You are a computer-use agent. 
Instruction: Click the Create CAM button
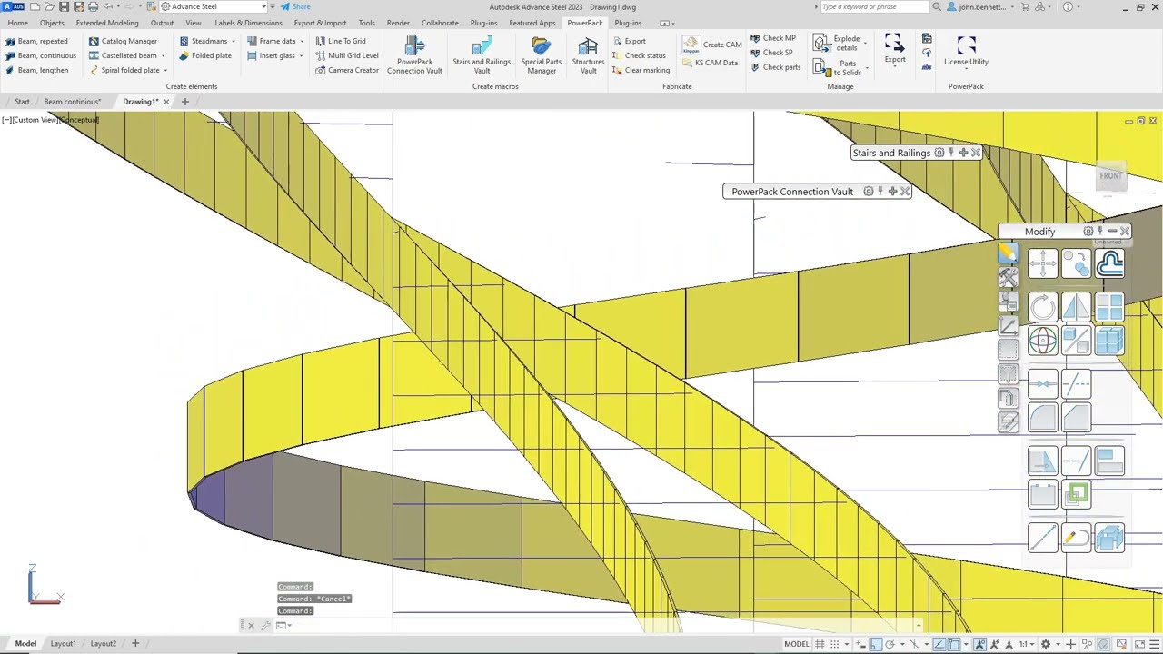pyautogui.click(x=712, y=45)
